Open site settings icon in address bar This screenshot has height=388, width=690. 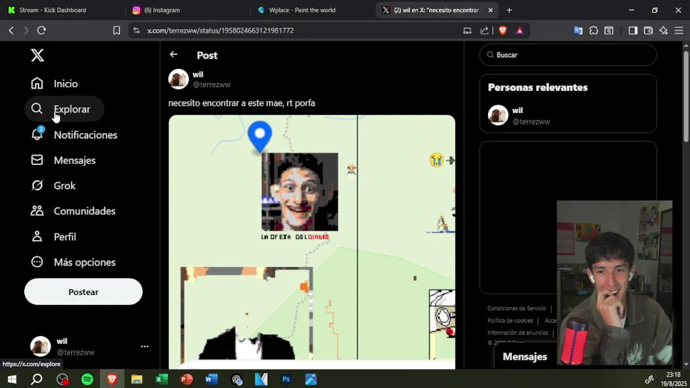click(136, 31)
